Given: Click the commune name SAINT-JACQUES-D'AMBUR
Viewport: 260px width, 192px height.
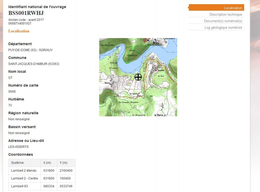Looking at the screenshot, I should (x=34, y=64).
